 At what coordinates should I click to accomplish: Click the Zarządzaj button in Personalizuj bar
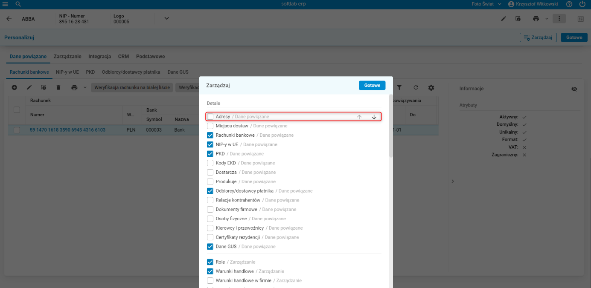pyautogui.click(x=538, y=37)
